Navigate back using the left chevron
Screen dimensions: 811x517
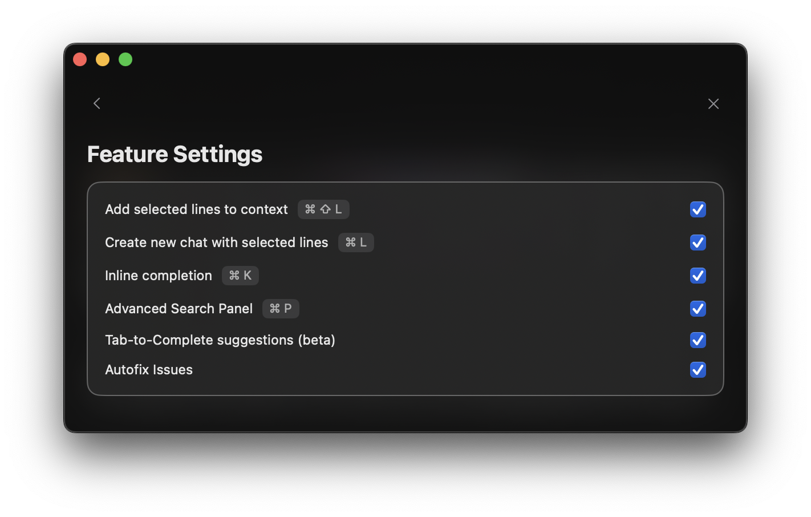point(96,103)
